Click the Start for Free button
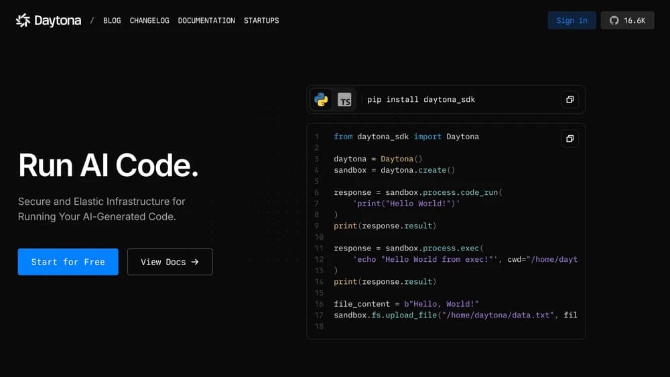The width and height of the screenshot is (670, 377). tap(68, 262)
